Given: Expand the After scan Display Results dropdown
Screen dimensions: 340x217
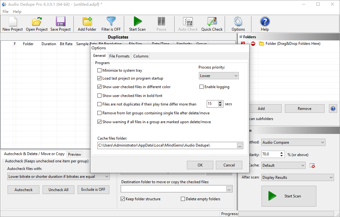Looking at the screenshot, I should coord(297,178).
